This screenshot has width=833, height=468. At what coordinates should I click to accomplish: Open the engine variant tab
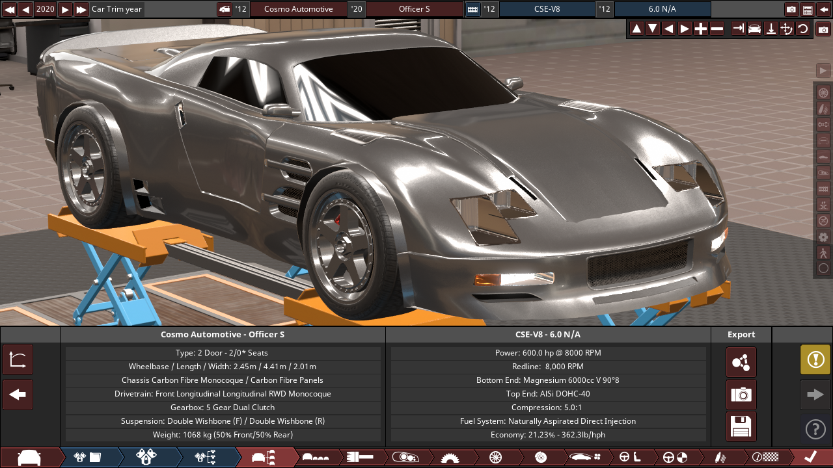click(x=146, y=458)
